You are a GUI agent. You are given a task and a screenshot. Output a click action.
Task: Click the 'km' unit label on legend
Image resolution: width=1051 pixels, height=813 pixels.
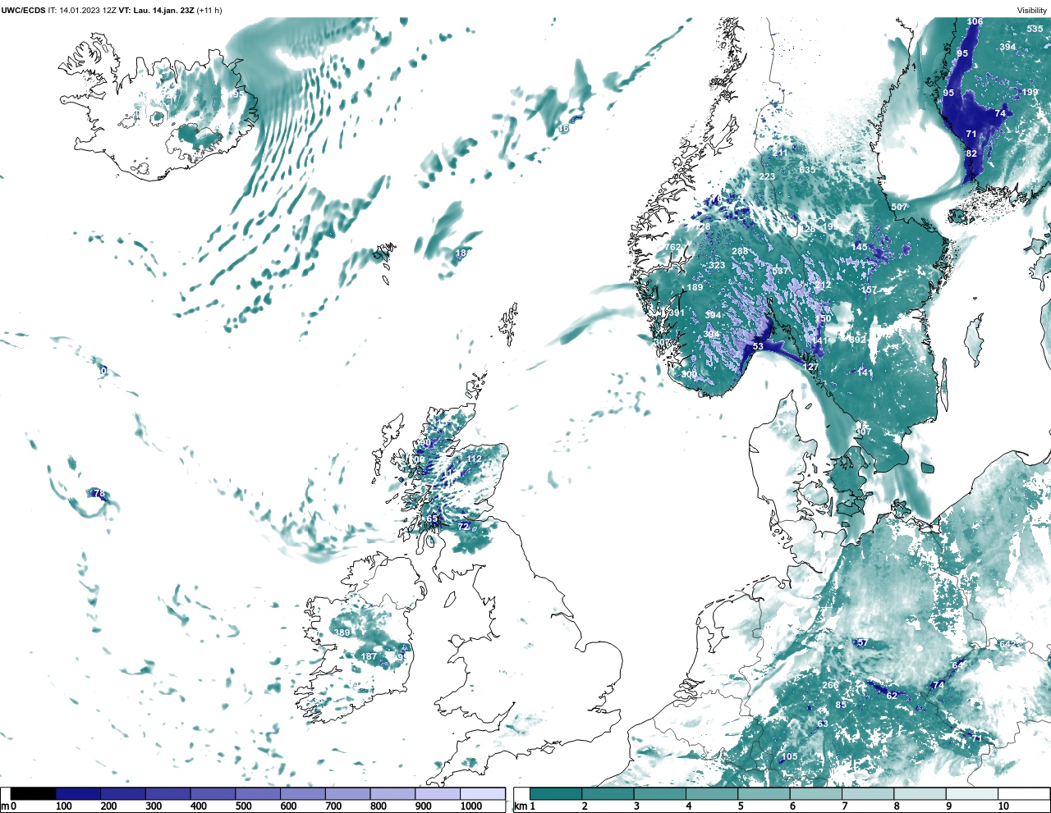click(519, 806)
